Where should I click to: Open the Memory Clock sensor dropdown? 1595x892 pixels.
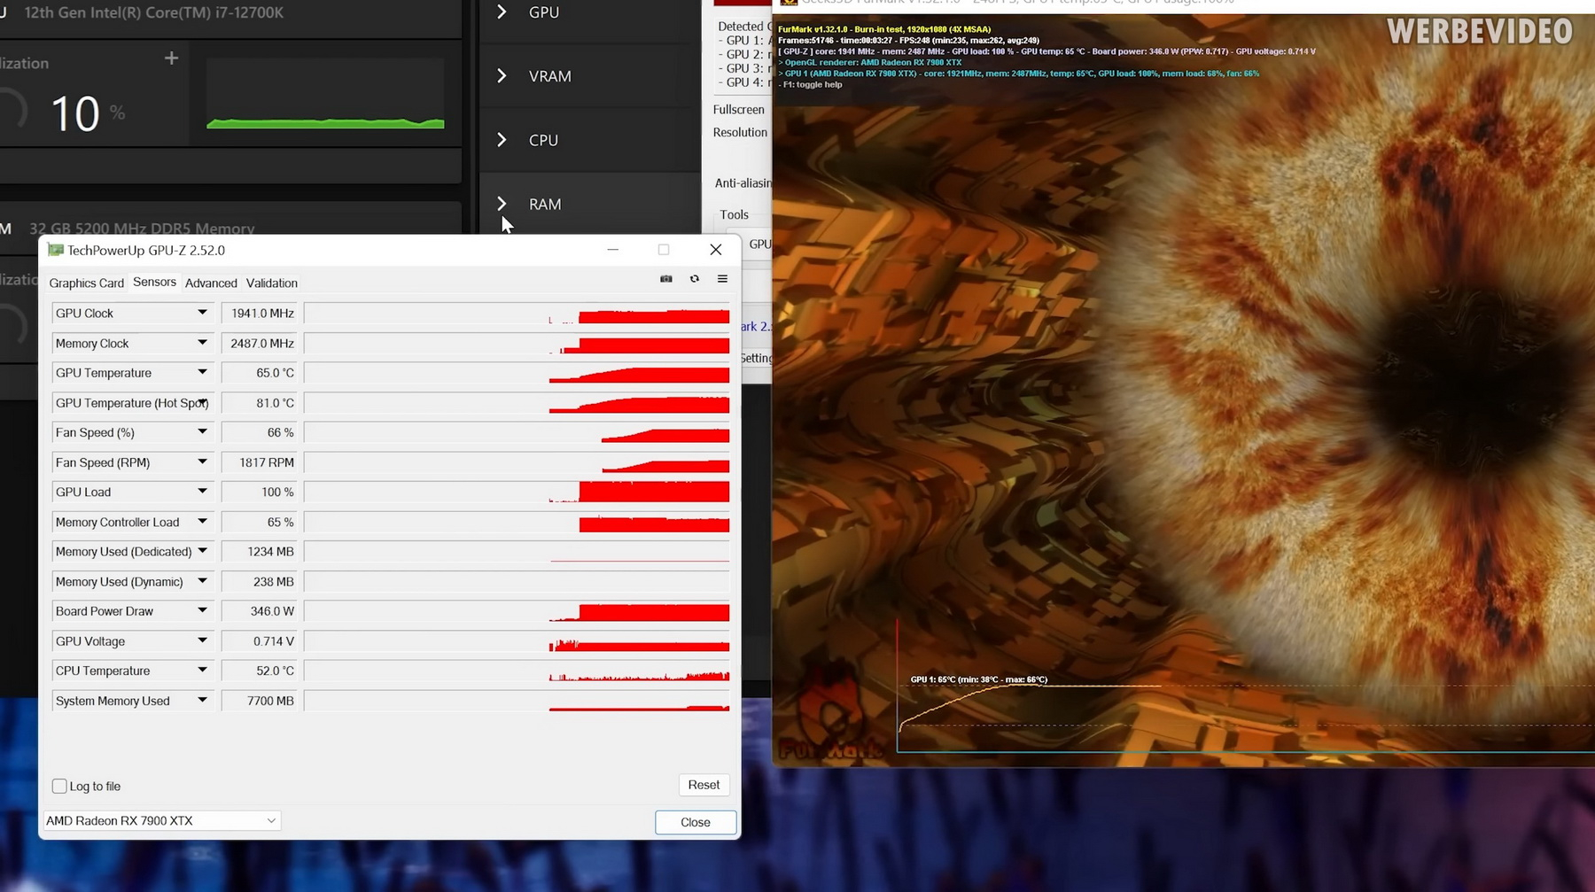[202, 343]
